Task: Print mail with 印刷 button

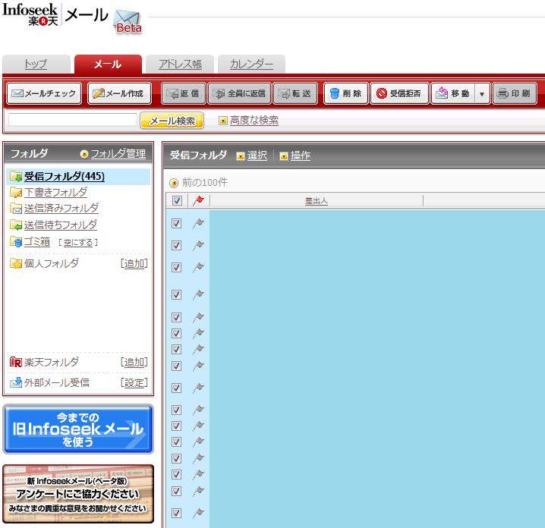Action: (515, 93)
